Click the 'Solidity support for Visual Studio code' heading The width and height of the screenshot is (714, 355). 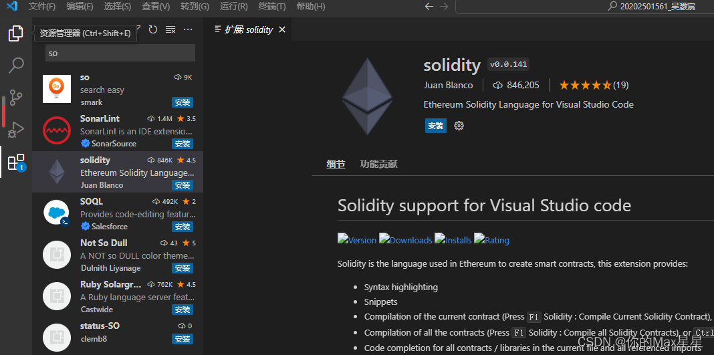pyautogui.click(x=484, y=205)
